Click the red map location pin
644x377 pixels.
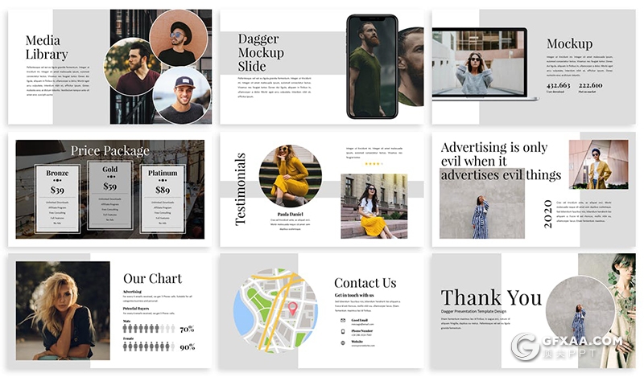point(292,308)
